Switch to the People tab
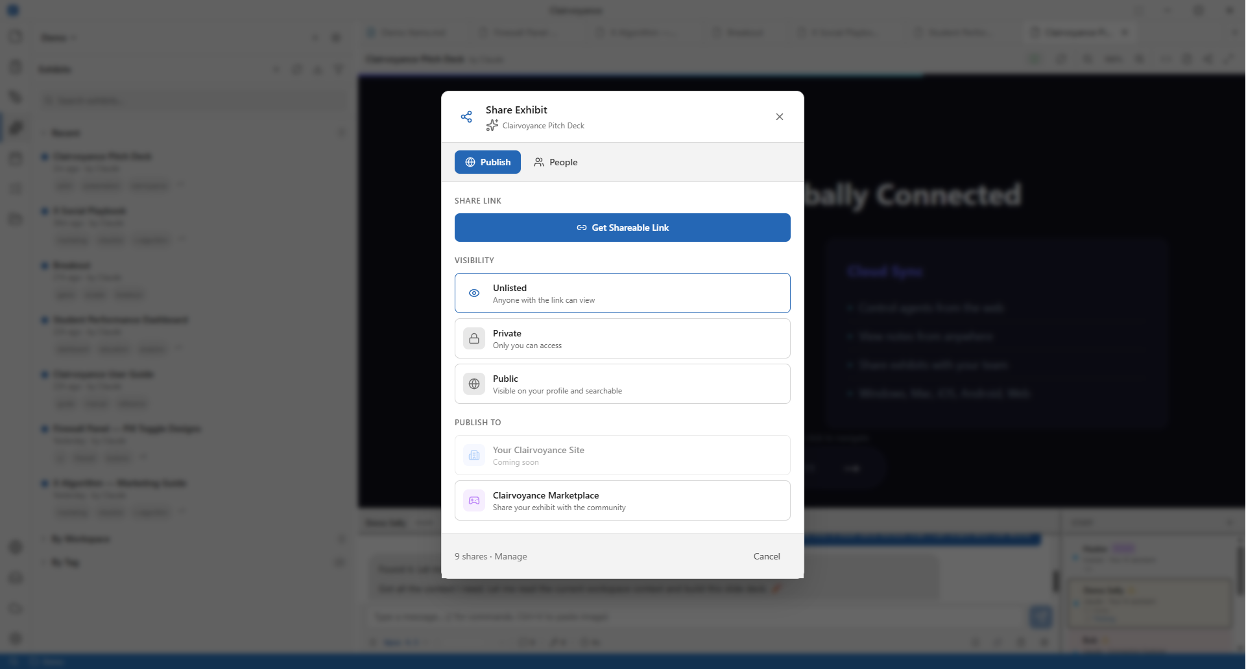1246x669 pixels. 556,162
